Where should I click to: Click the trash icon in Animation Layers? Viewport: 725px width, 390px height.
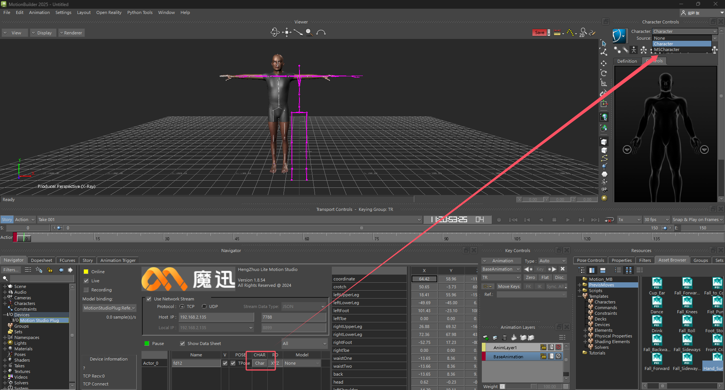[504, 337]
